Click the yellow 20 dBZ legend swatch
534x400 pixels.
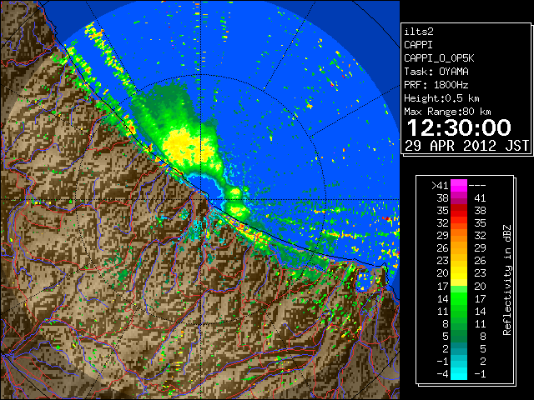click(x=459, y=273)
